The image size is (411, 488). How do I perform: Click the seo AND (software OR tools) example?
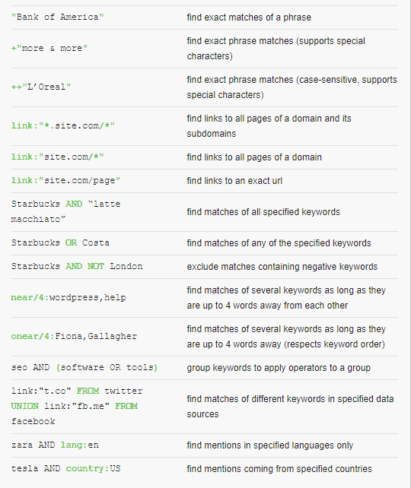tap(84, 368)
